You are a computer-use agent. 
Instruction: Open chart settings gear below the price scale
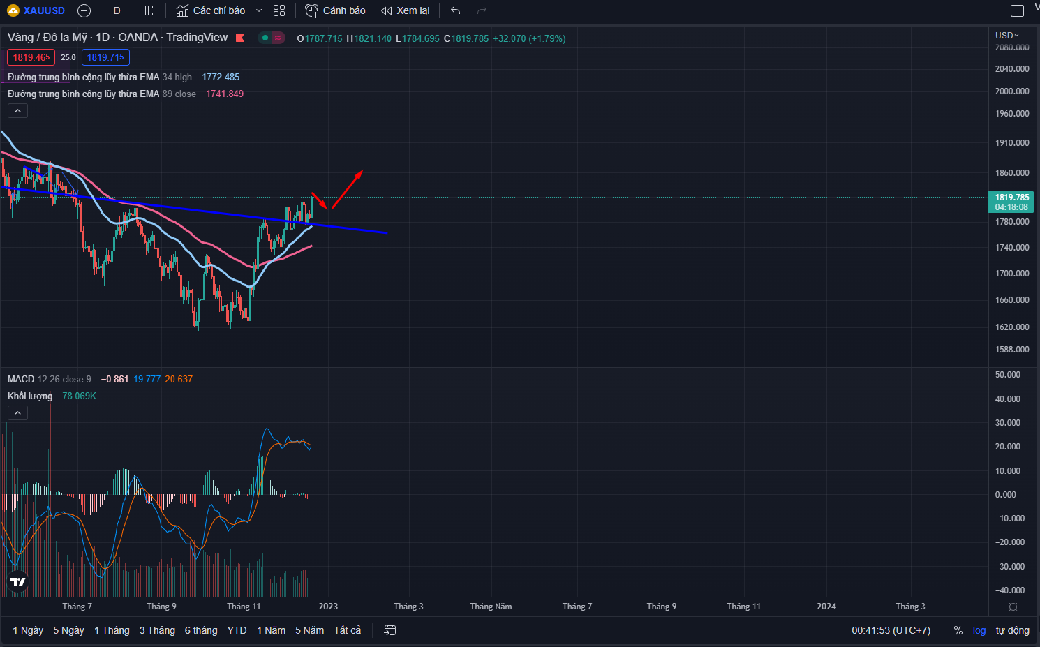pos(1013,607)
